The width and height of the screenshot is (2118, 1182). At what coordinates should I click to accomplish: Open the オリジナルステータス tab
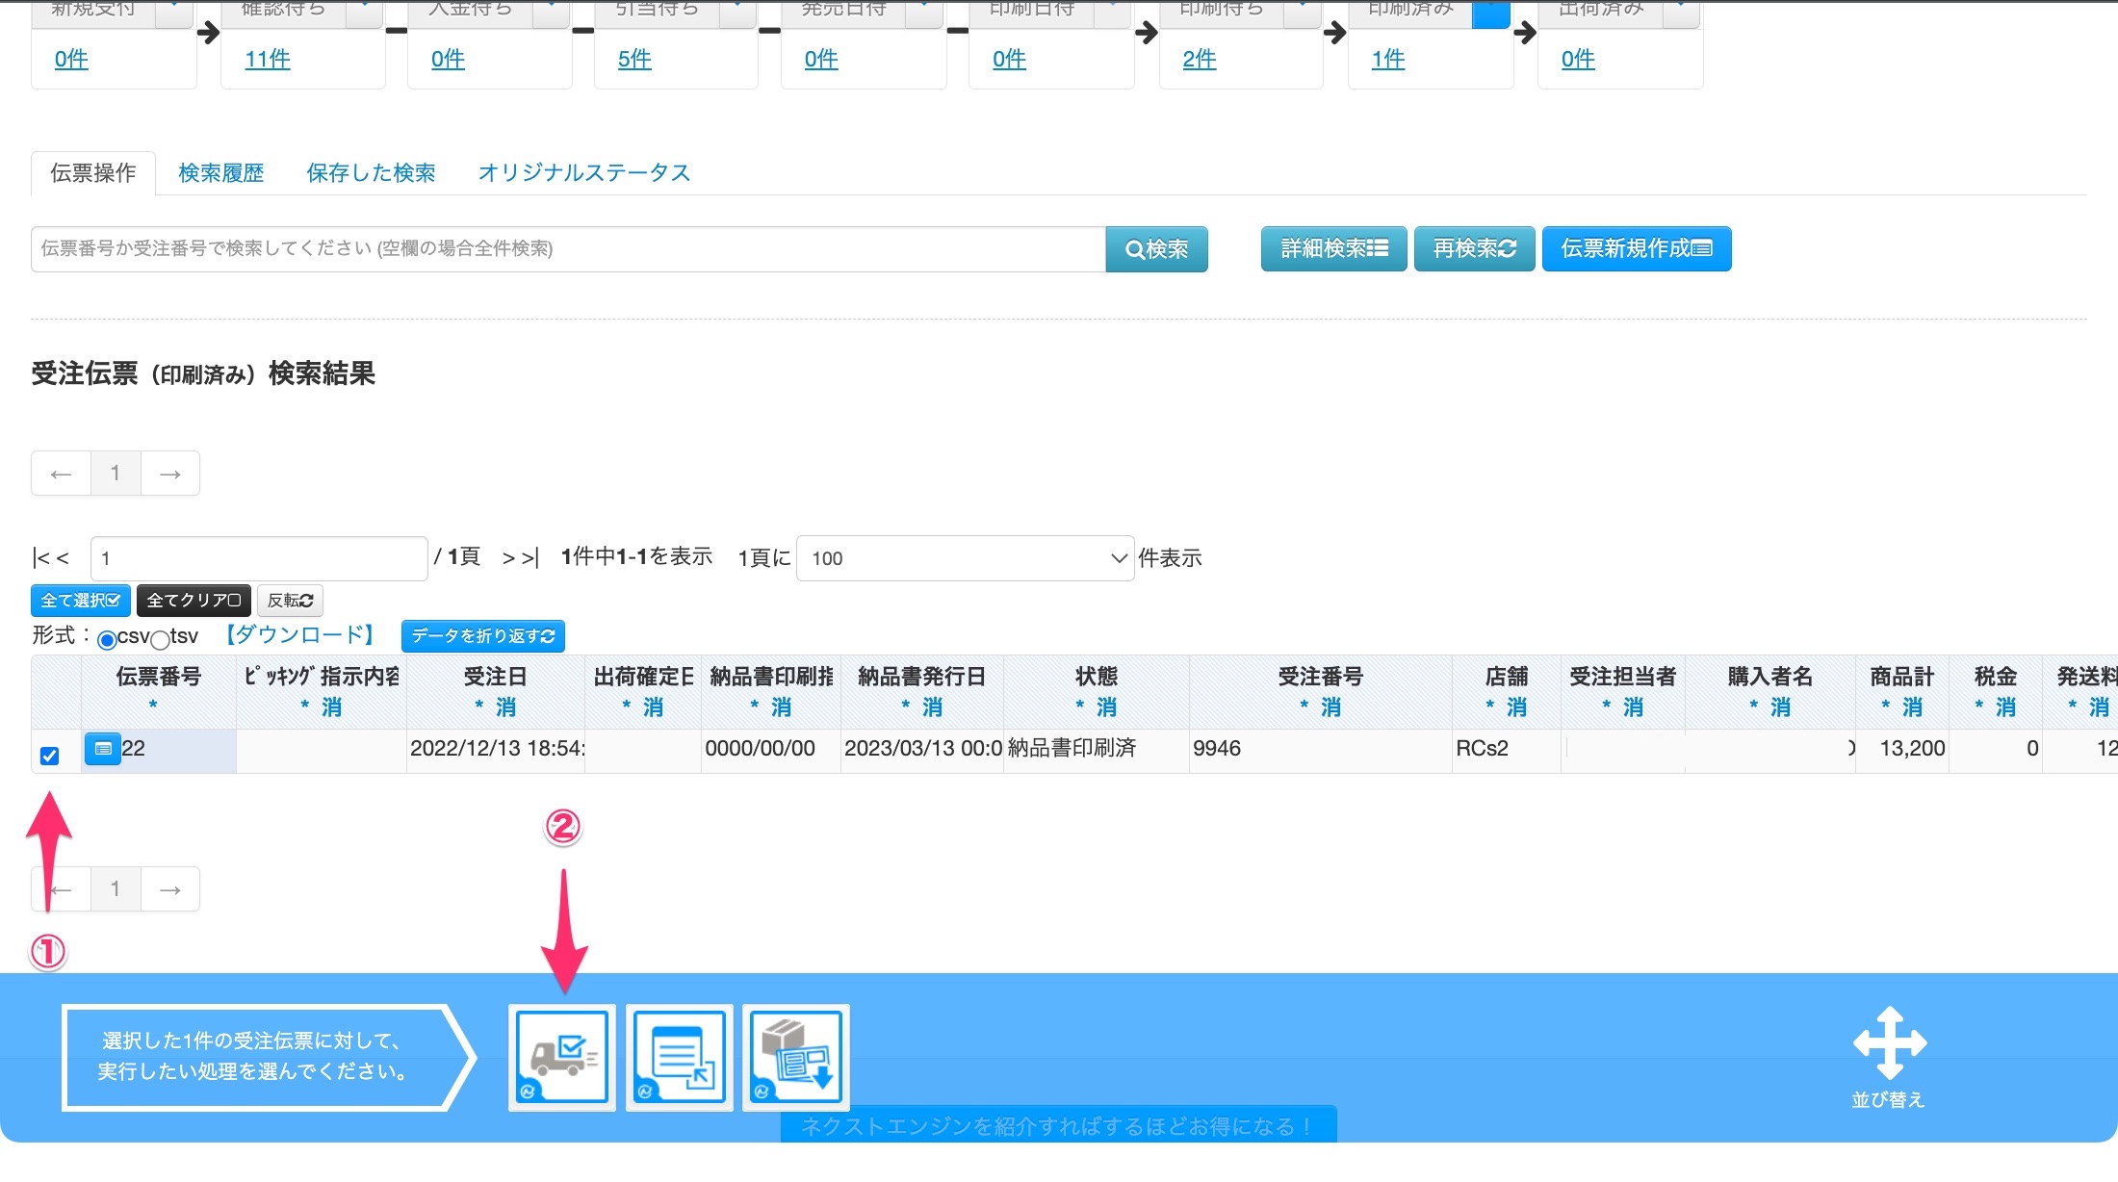(584, 173)
